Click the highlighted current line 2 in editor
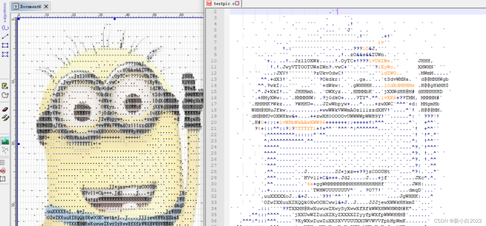This screenshot has width=486, height=226. 358,11
